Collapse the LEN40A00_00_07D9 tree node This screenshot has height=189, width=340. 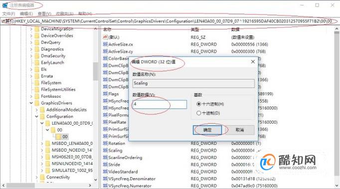[x=42, y=123]
